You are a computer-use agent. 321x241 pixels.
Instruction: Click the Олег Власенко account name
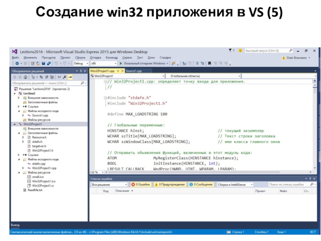tap(296, 57)
